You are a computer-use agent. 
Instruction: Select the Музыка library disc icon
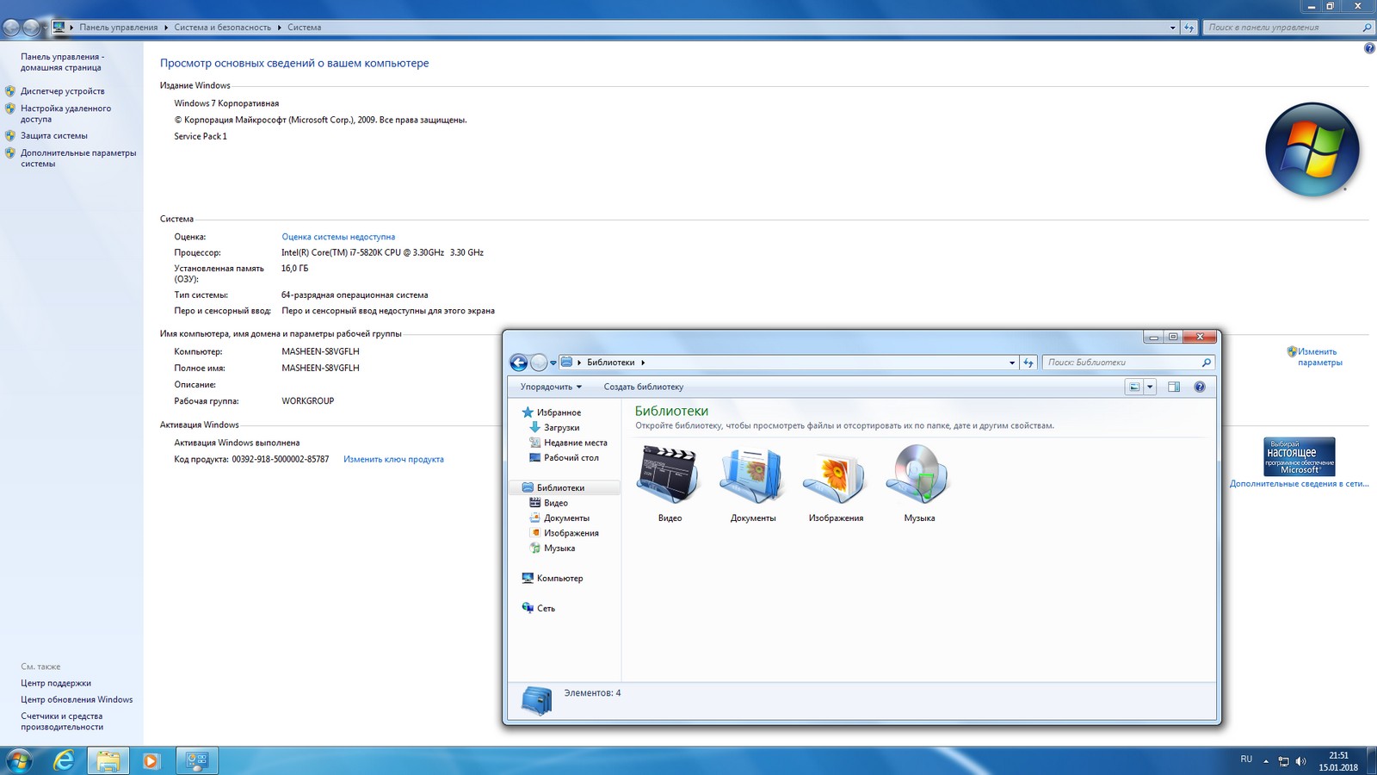(918, 474)
